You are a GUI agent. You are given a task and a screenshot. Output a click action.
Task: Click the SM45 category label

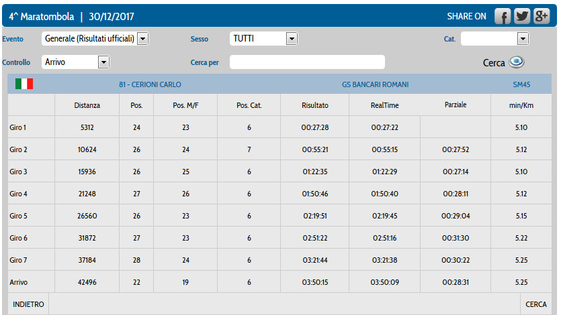(x=521, y=84)
